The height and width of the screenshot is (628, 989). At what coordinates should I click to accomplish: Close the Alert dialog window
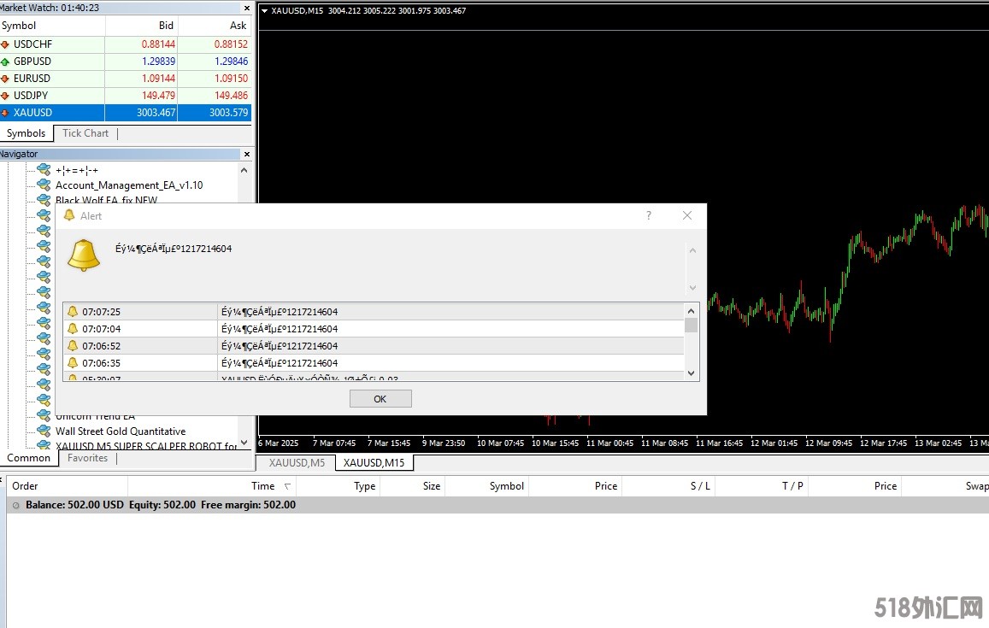pos(687,215)
